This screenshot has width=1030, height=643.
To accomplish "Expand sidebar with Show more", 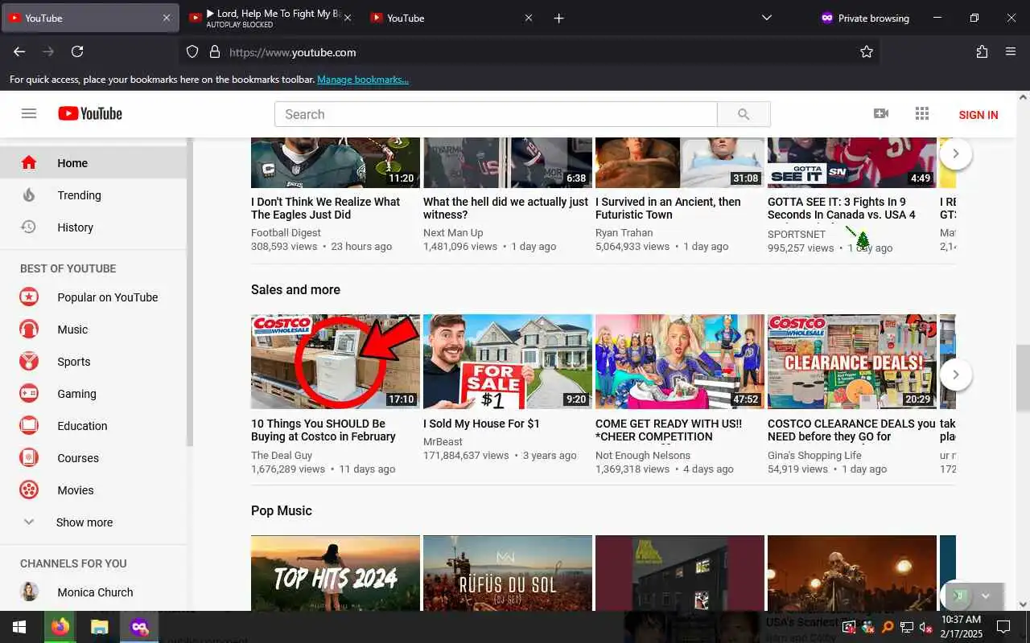I will [93, 522].
